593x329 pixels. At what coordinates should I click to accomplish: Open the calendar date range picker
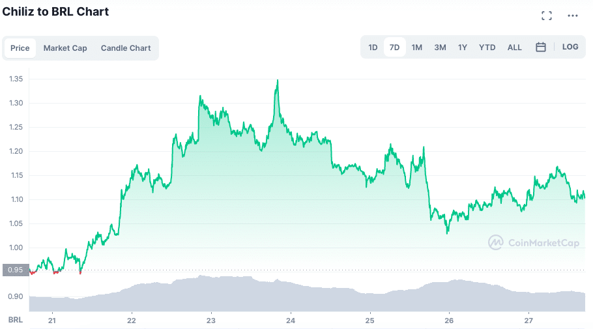point(541,47)
